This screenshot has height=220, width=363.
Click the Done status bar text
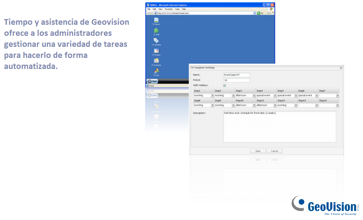[x=152, y=86]
